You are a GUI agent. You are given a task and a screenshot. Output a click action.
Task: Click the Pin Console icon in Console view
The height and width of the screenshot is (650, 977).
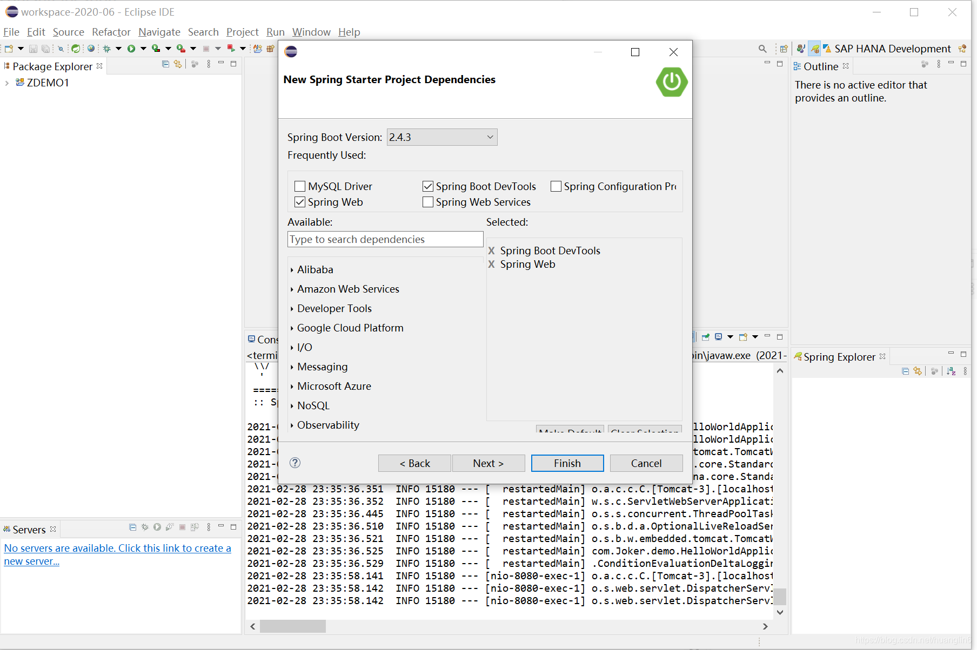coord(706,337)
